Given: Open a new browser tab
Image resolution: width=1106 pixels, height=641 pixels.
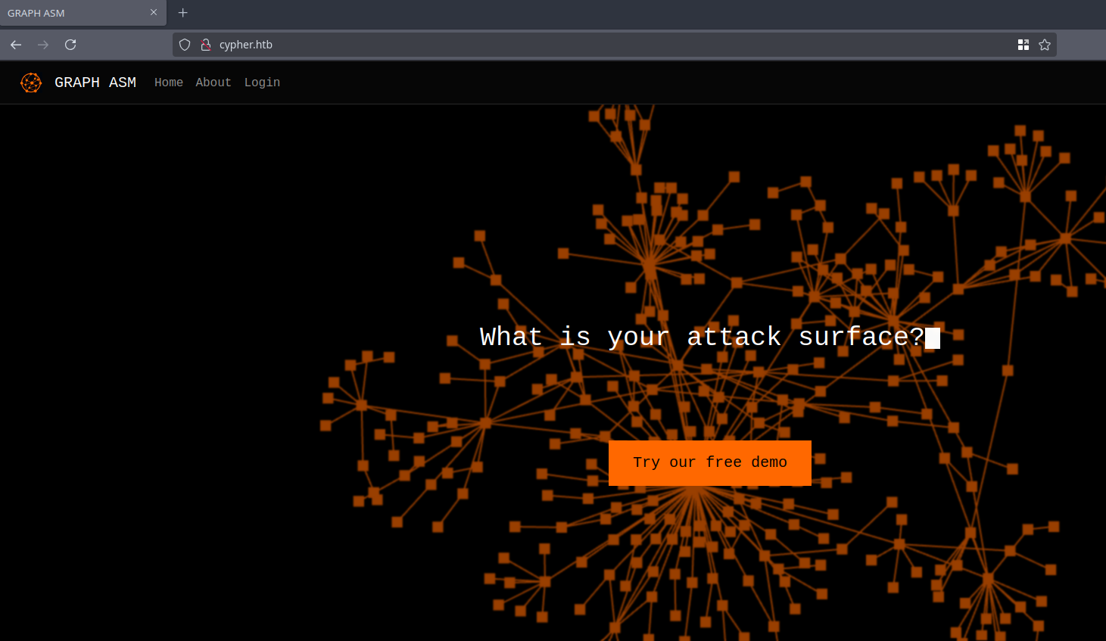Looking at the screenshot, I should coord(182,13).
